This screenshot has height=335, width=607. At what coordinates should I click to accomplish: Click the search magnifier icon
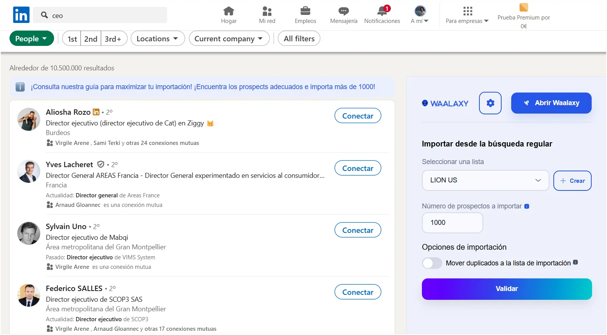pyautogui.click(x=44, y=15)
